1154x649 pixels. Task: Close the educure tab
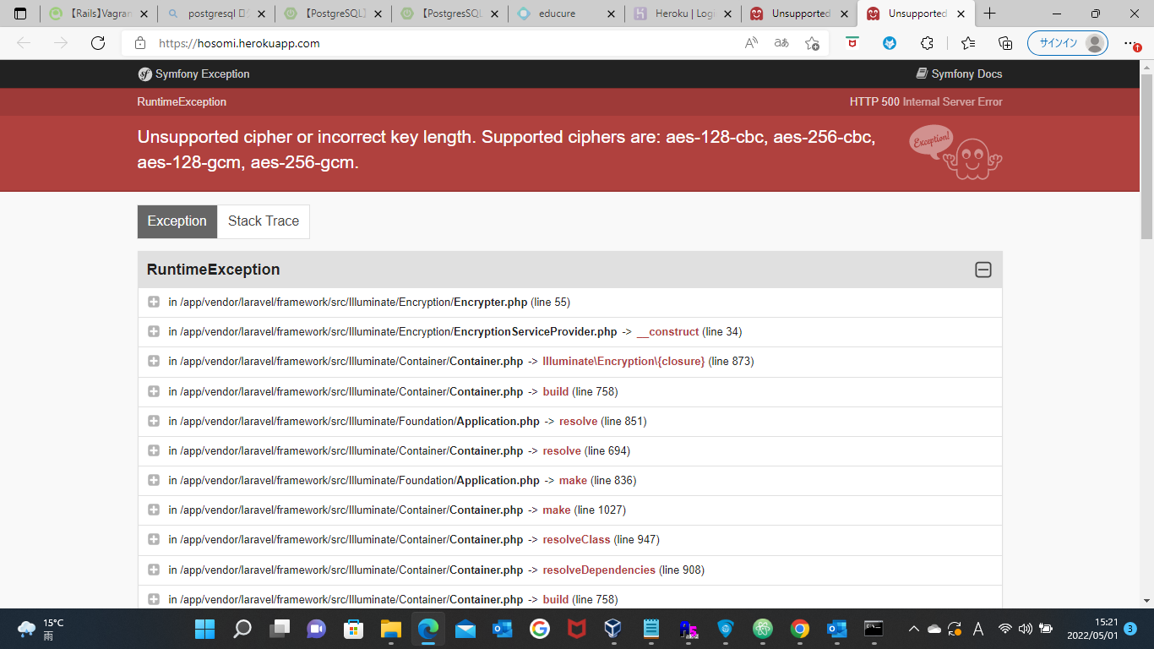tap(610, 14)
